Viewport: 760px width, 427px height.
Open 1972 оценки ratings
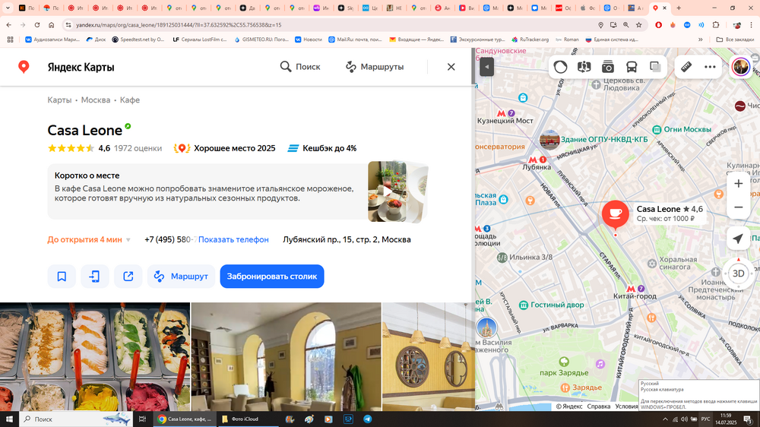pyautogui.click(x=138, y=148)
